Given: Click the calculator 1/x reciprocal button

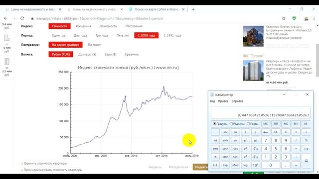Looking at the screenshot, I should (x=306, y=149).
